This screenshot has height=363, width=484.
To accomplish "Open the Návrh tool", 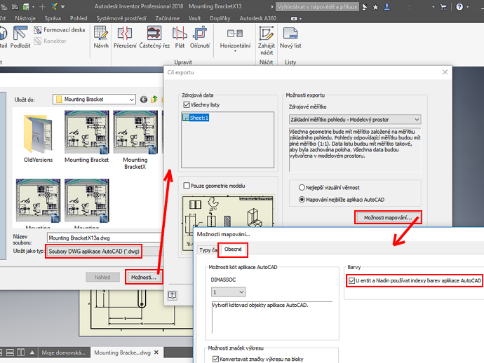I will tap(101, 37).
